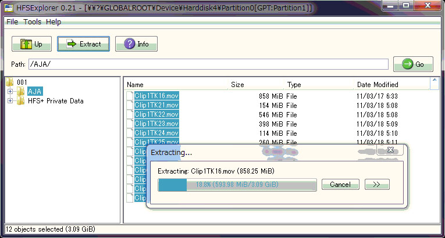Click the status bar selection text
445x238 pixels.
pos(51,229)
